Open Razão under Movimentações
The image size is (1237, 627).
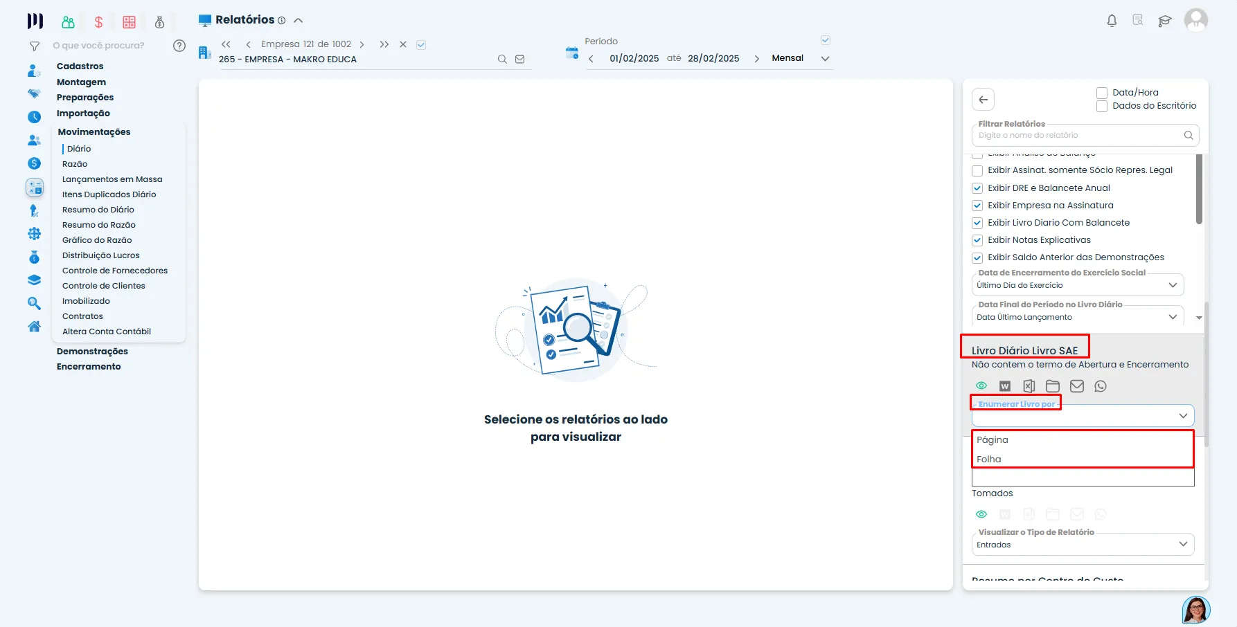pyautogui.click(x=75, y=164)
